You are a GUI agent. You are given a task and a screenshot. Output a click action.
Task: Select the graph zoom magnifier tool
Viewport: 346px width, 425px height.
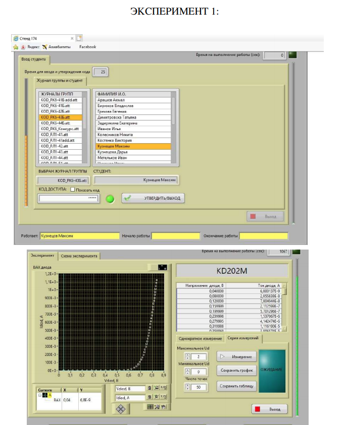point(157,406)
